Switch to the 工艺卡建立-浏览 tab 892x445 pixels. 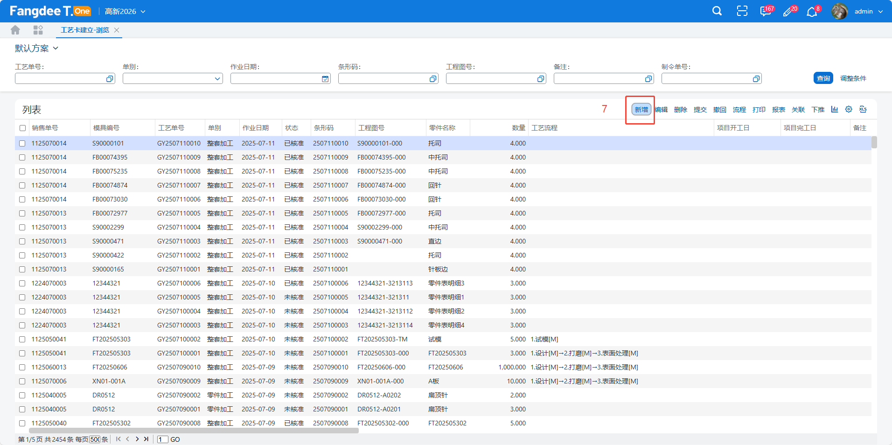(85, 30)
